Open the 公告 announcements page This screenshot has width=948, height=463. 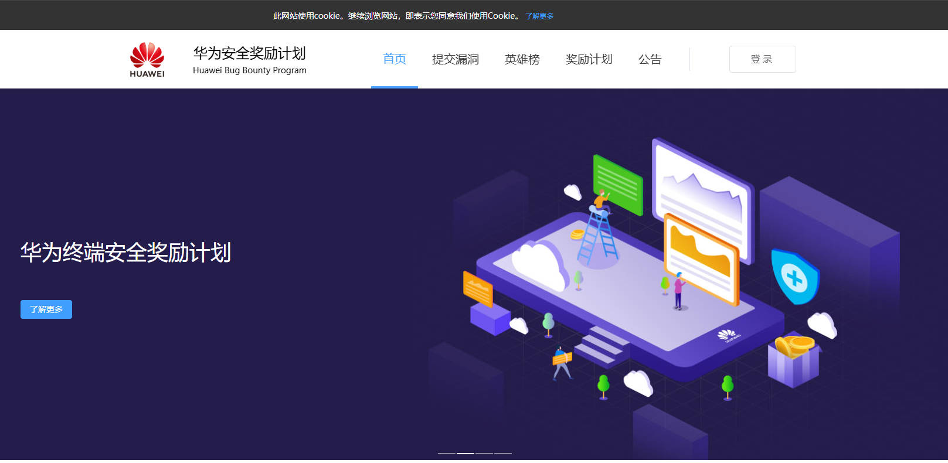tap(650, 59)
